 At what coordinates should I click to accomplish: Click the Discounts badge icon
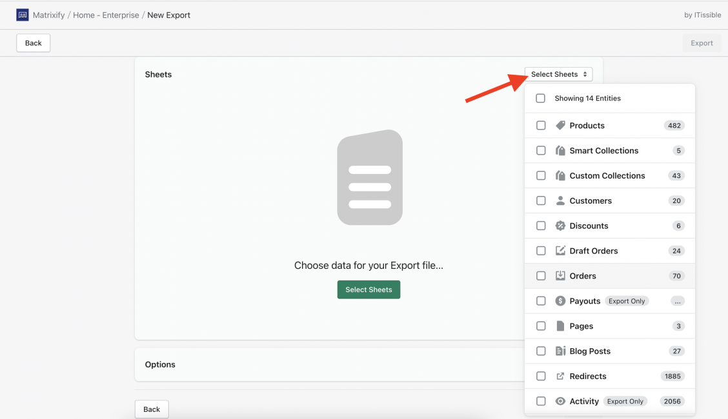560,226
